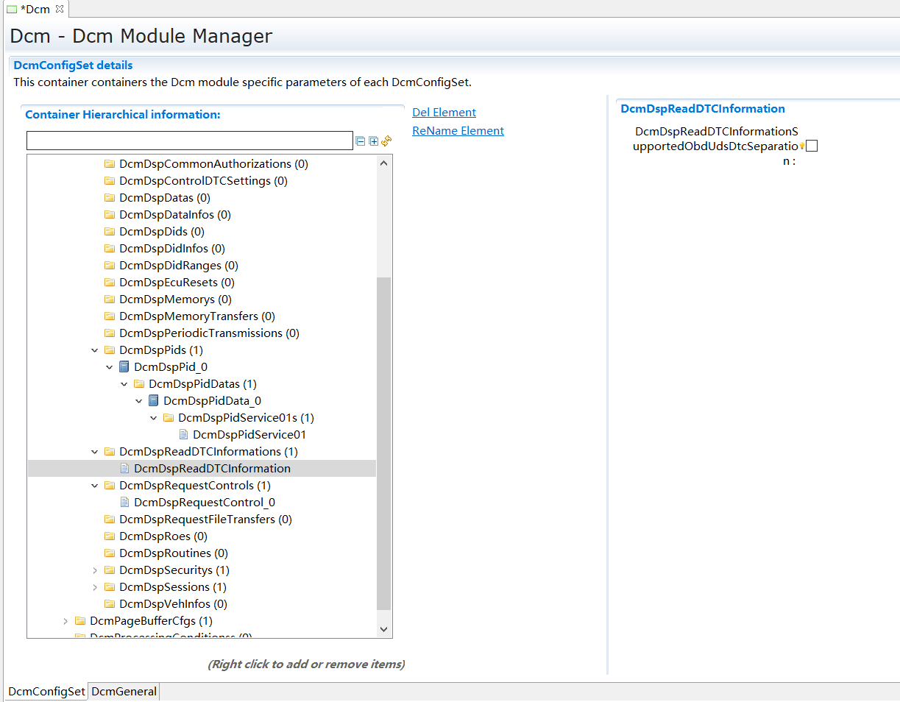This screenshot has width=900, height=702.
Task: Click the DcmDspPidService01 document icon
Action: coord(183,434)
